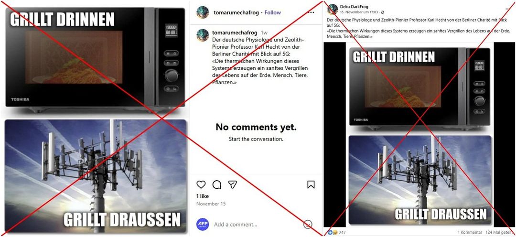Open emoji picker in comment box

tap(308, 224)
